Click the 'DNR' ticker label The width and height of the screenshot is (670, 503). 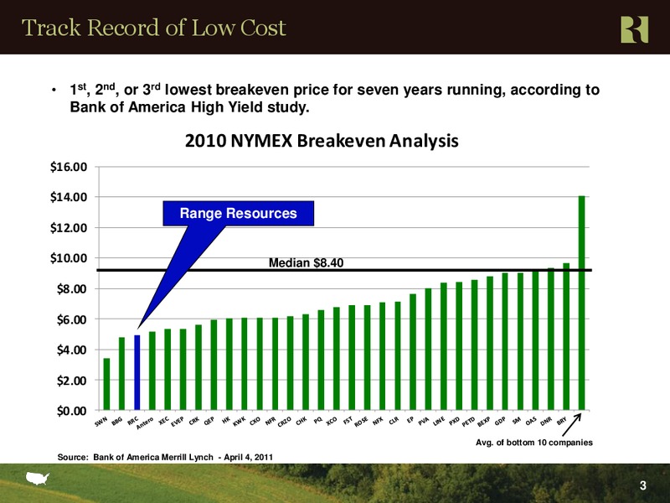click(x=546, y=421)
